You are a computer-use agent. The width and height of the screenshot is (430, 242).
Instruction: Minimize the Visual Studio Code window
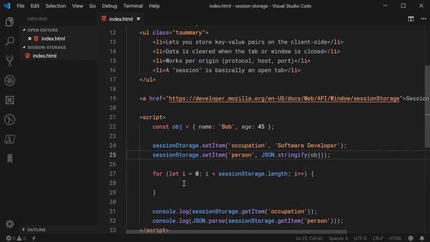(x=385, y=5)
